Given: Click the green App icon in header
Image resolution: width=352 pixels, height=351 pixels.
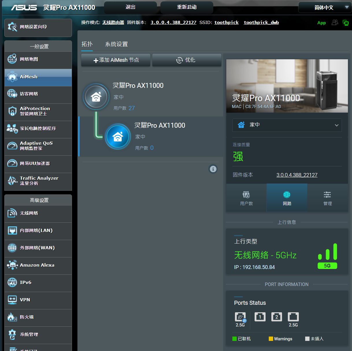Looking at the screenshot, I should click(321, 23).
